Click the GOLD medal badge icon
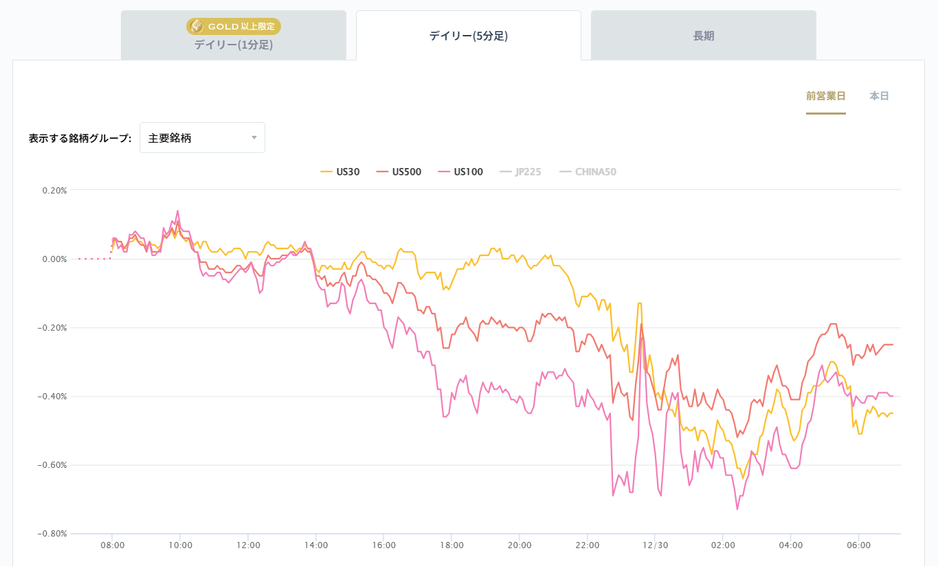Viewport: 938px width, 566px height. (197, 27)
